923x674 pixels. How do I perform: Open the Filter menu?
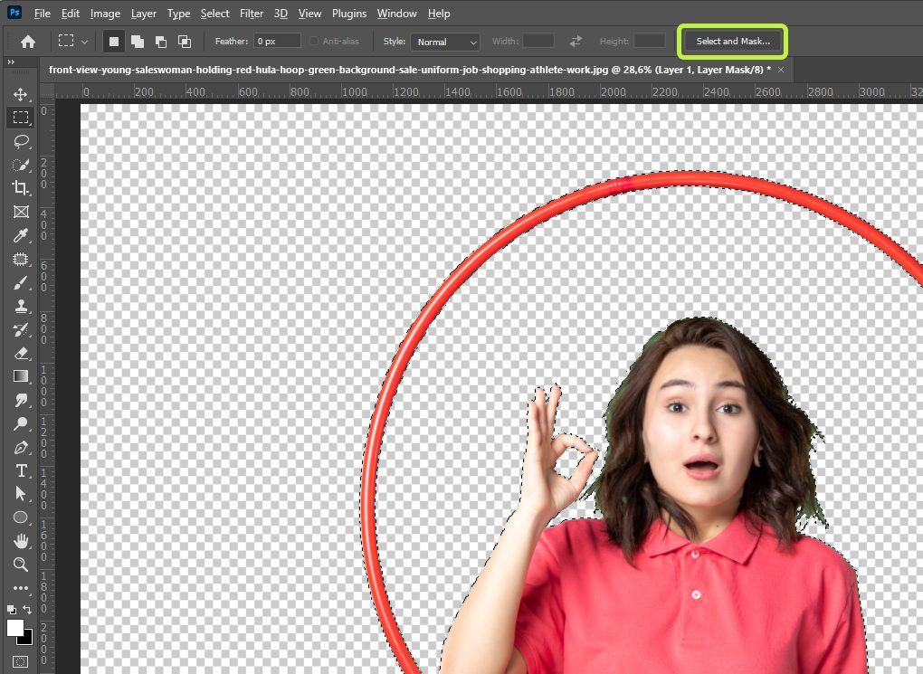pyautogui.click(x=252, y=13)
